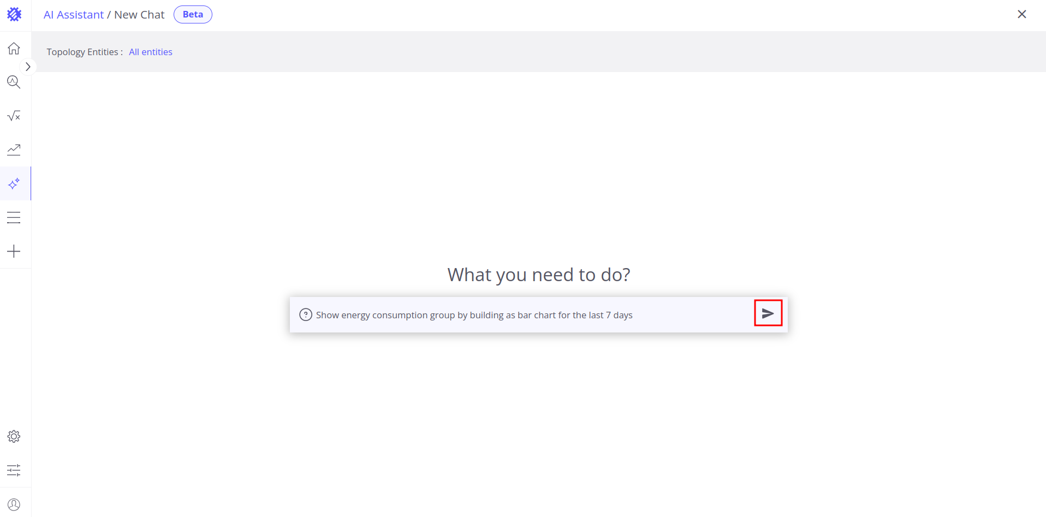Open the settings gear icon
The width and height of the screenshot is (1046, 517).
click(x=14, y=436)
